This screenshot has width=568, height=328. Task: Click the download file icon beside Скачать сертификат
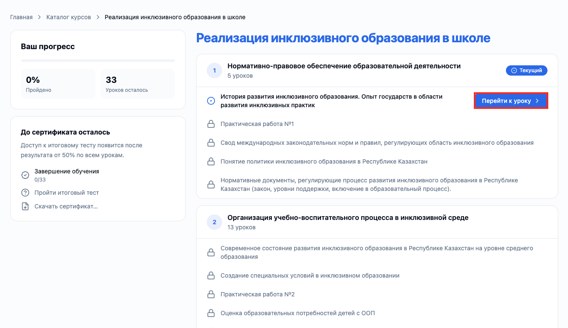pyautogui.click(x=25, y=206)
